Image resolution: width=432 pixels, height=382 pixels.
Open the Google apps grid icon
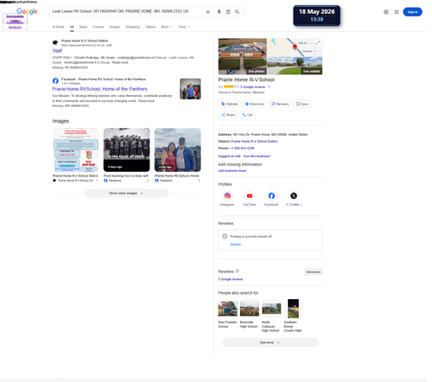397,12
